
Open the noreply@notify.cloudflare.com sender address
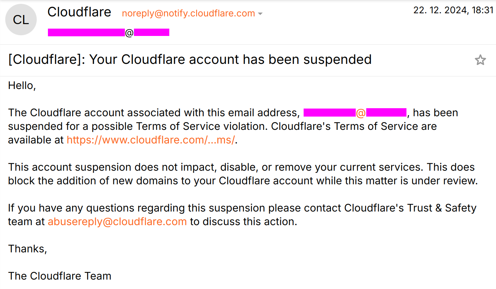tap(188, 13)
